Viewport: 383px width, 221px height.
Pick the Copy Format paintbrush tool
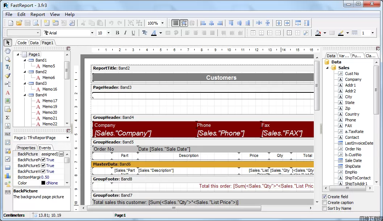point(8,76)
